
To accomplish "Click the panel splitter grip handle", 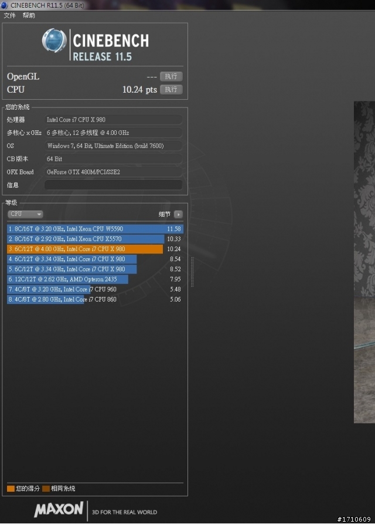I will point(192,272).
